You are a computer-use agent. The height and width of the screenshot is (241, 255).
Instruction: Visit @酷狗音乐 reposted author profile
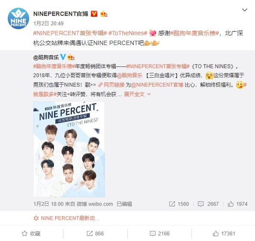[46, 57]
